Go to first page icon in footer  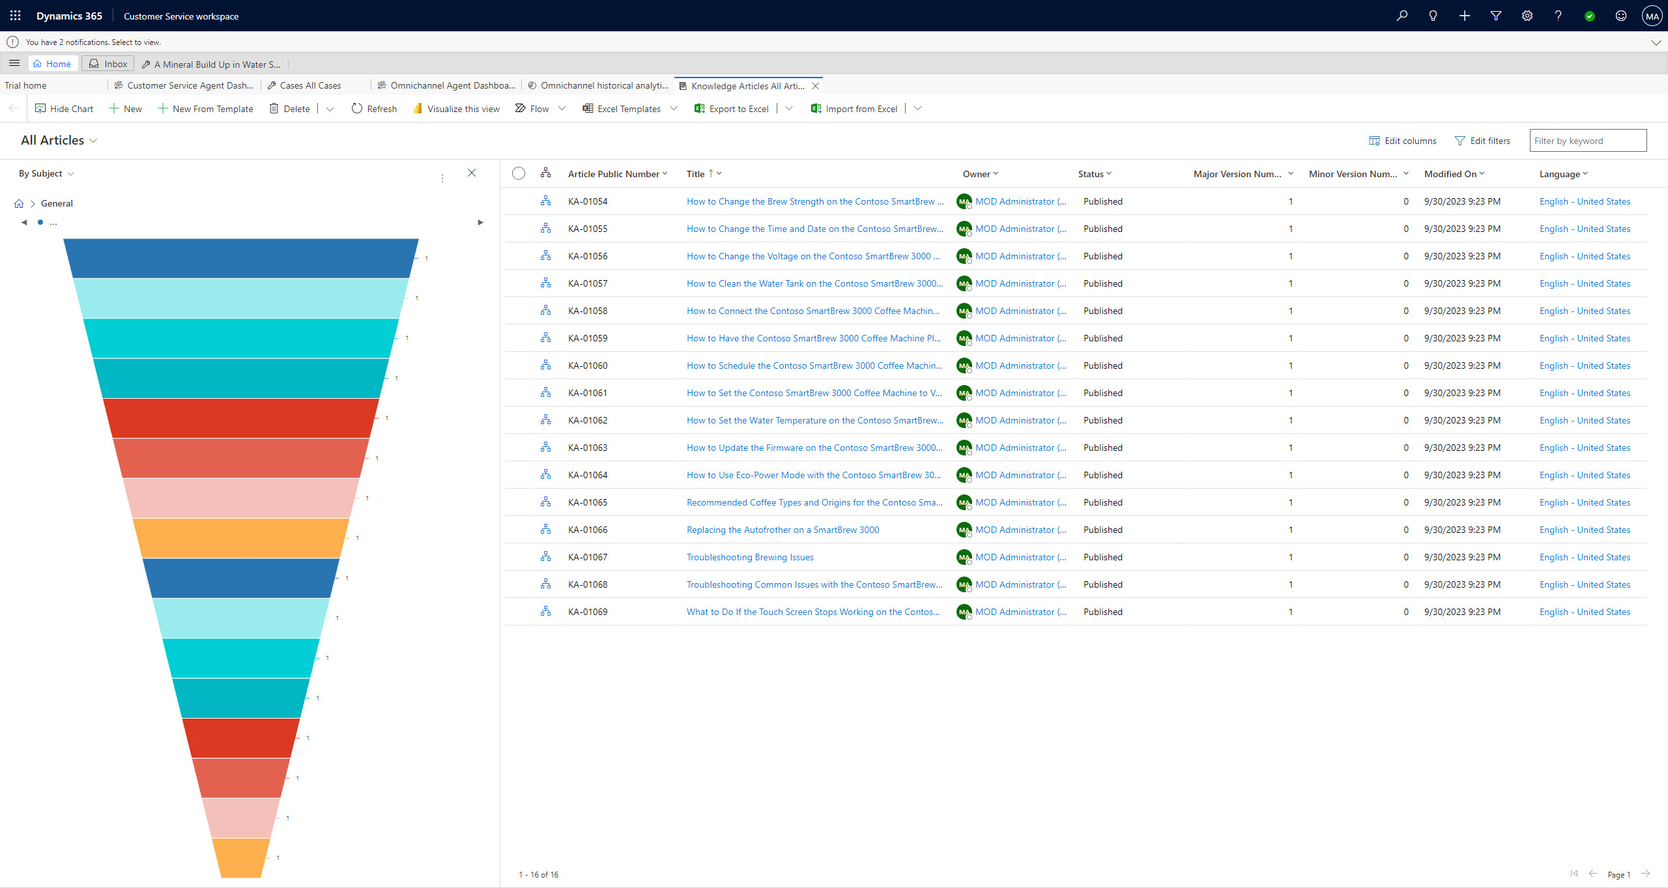[1574, 874]
